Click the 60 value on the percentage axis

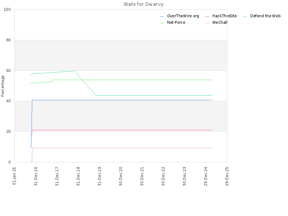(8, 71)
